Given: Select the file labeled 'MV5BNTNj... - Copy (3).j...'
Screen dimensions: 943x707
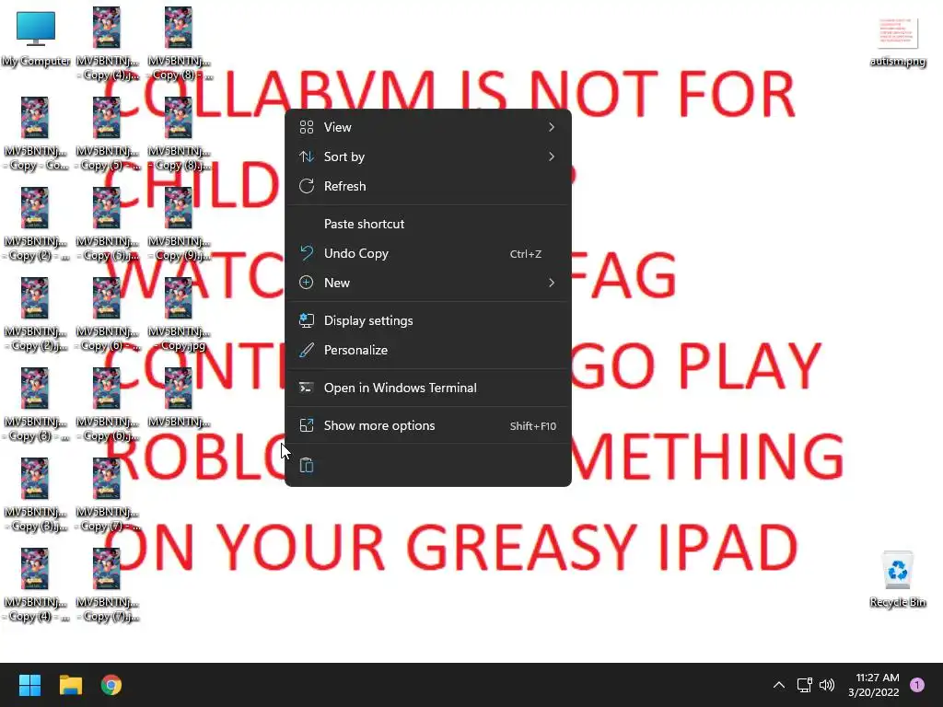Looking at the screenshot, I should (35, 494).
